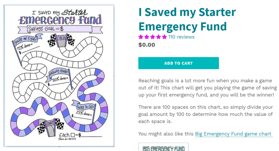Click the "Each = $" line on the chart

coord(78,135)
